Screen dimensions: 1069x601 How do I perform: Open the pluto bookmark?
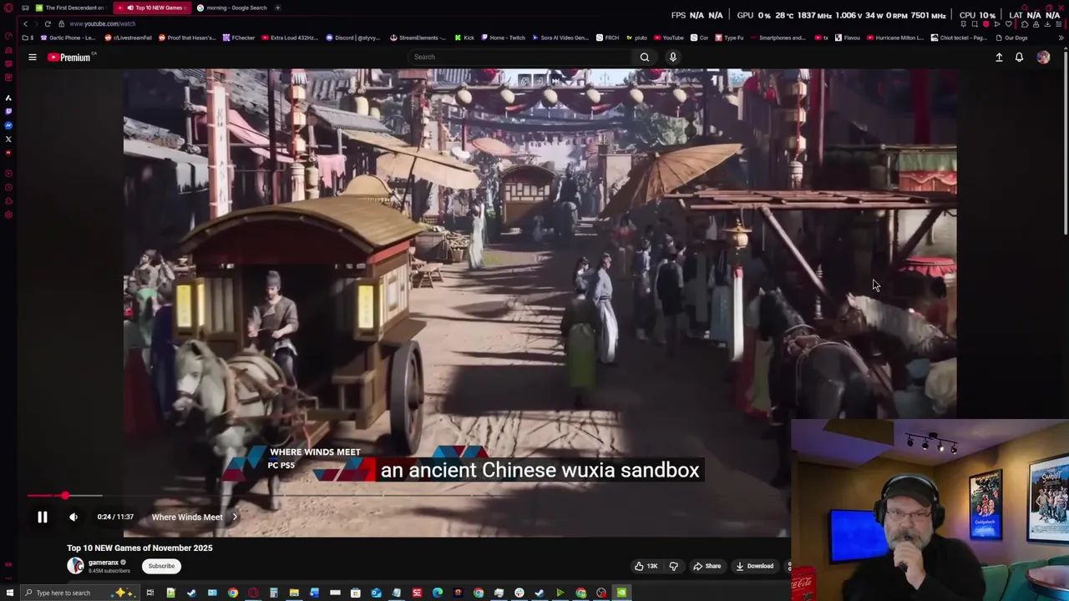637,38
